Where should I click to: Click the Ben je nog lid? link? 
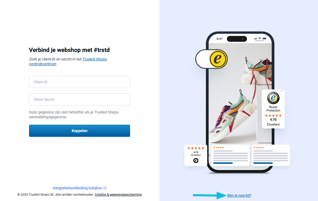point(239,195)
